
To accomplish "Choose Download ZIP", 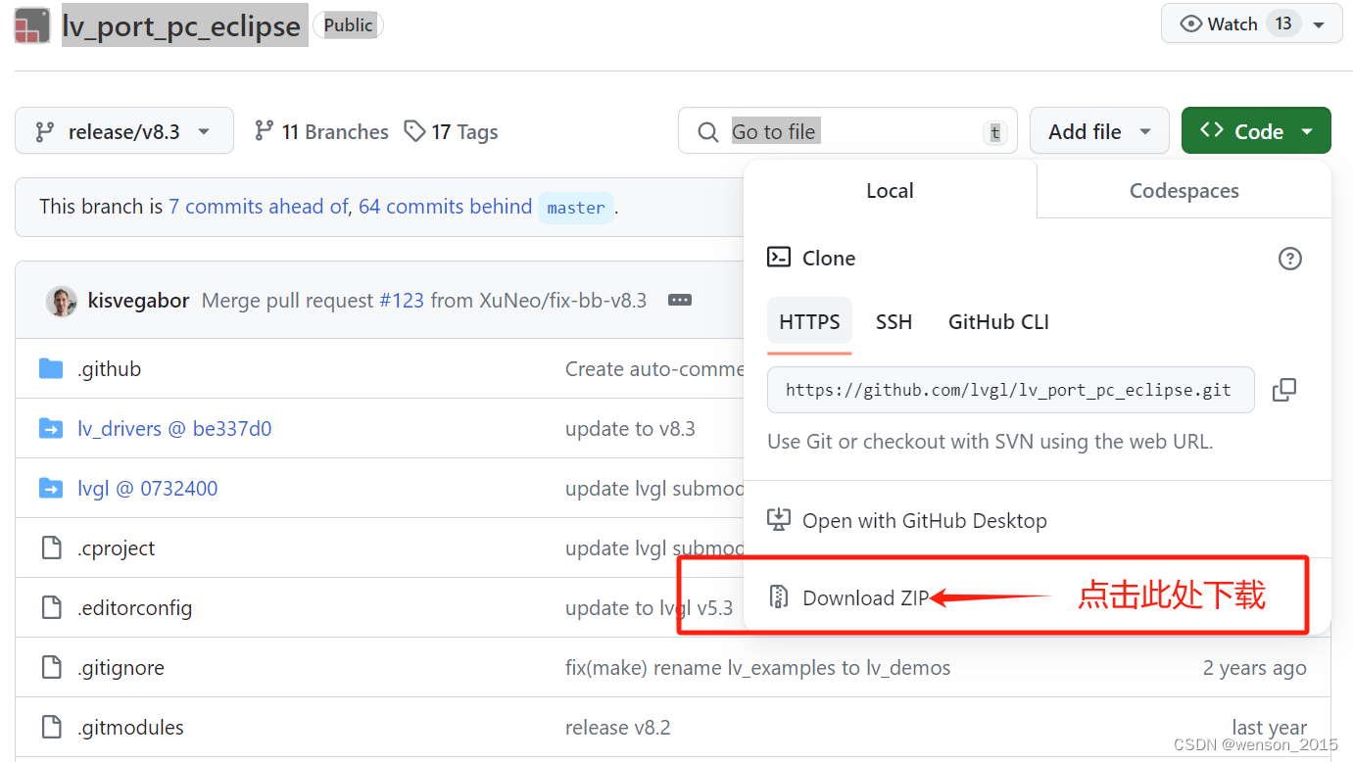I will click(864, 597).
